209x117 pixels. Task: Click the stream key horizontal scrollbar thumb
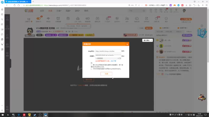click(100, 58)
